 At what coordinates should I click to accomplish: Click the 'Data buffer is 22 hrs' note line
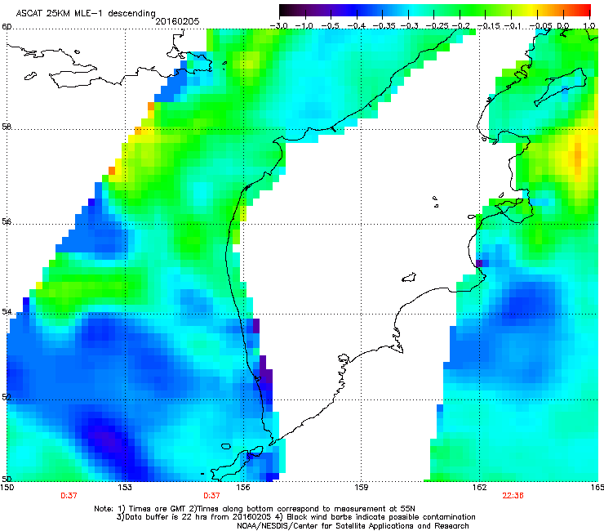295,517
